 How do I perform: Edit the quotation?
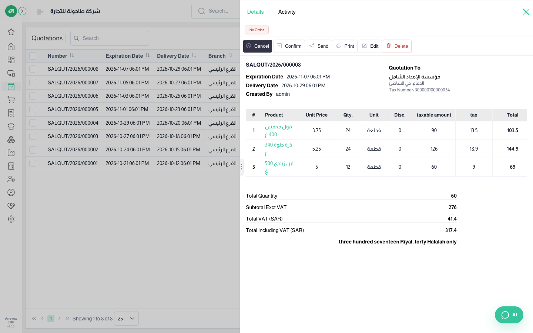370,46
